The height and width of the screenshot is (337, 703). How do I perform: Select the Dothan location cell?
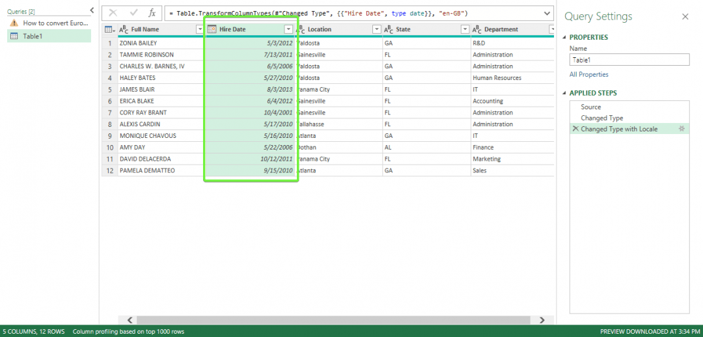coord(338,148)
